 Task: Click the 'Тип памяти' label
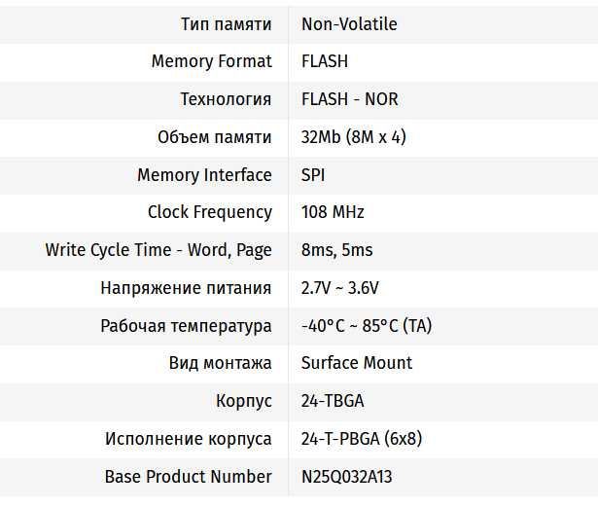(x=226, y=24)
